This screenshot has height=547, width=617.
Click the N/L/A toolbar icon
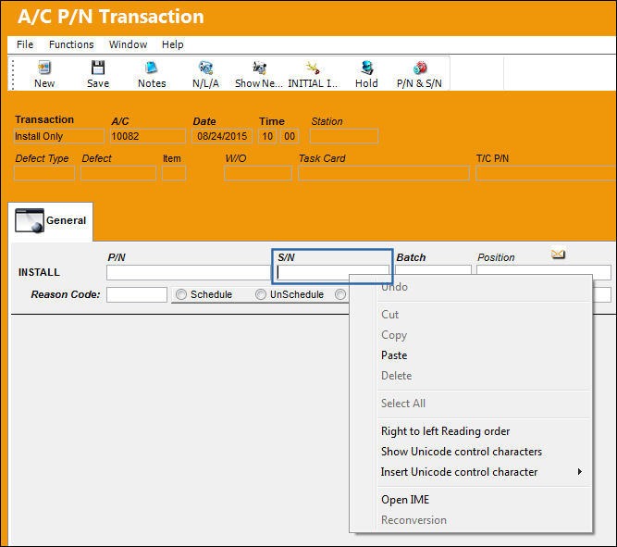click(x=205, y=68)
